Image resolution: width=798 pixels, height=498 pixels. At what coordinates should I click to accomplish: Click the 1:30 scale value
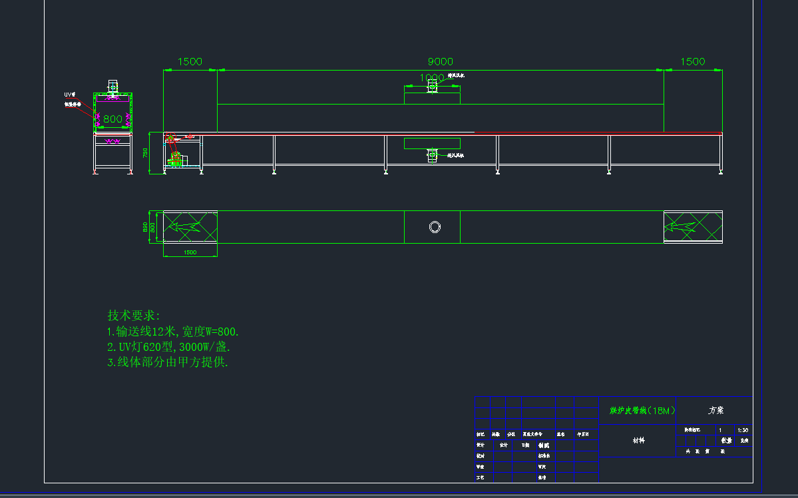point(743,430)
